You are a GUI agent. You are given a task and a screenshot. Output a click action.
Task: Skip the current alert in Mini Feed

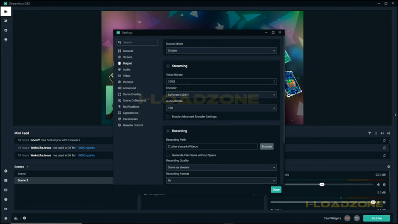(382, 133)
